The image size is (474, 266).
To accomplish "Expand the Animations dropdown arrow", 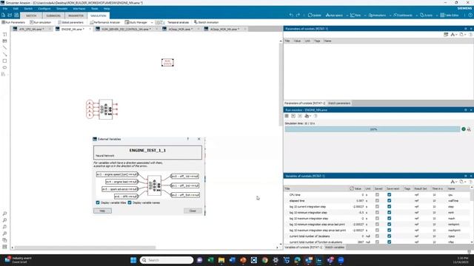I will point(390,15).
